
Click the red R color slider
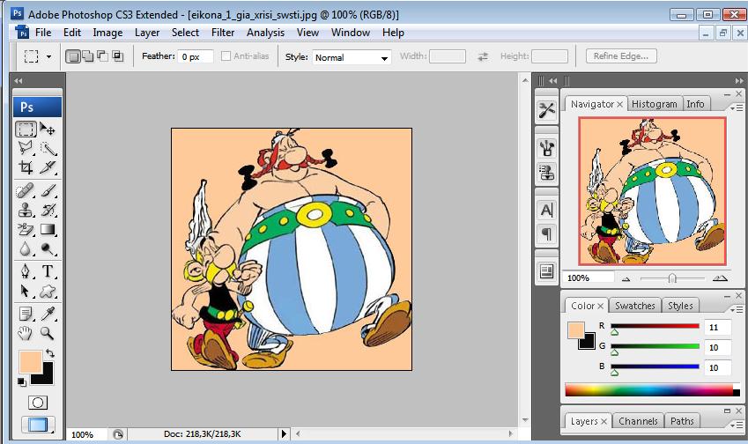(655, 326)
